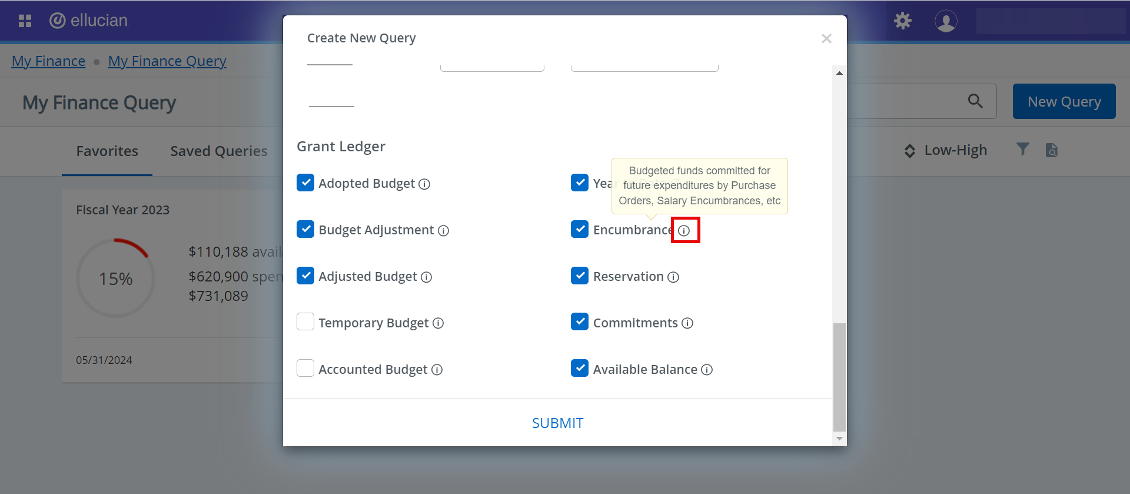This screenshot has width=1130, height=494.
Task: Click the Accounted Budget info icon
Action: (437, 370)
